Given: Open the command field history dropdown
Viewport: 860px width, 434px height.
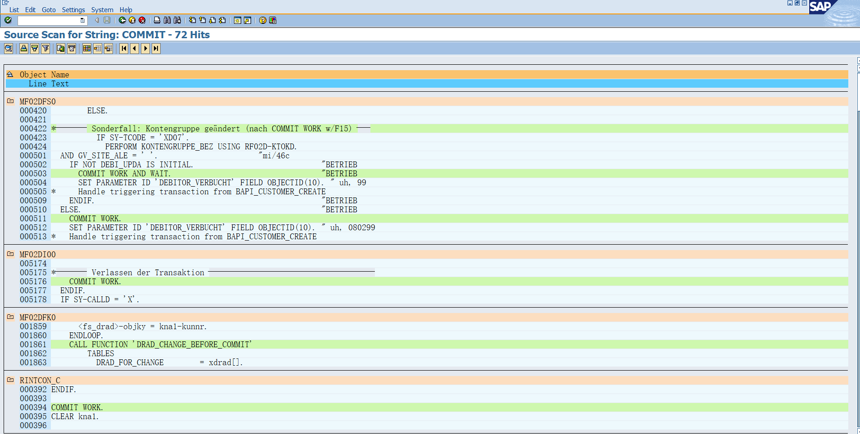Looking at the screenshot, I should 82,20.
